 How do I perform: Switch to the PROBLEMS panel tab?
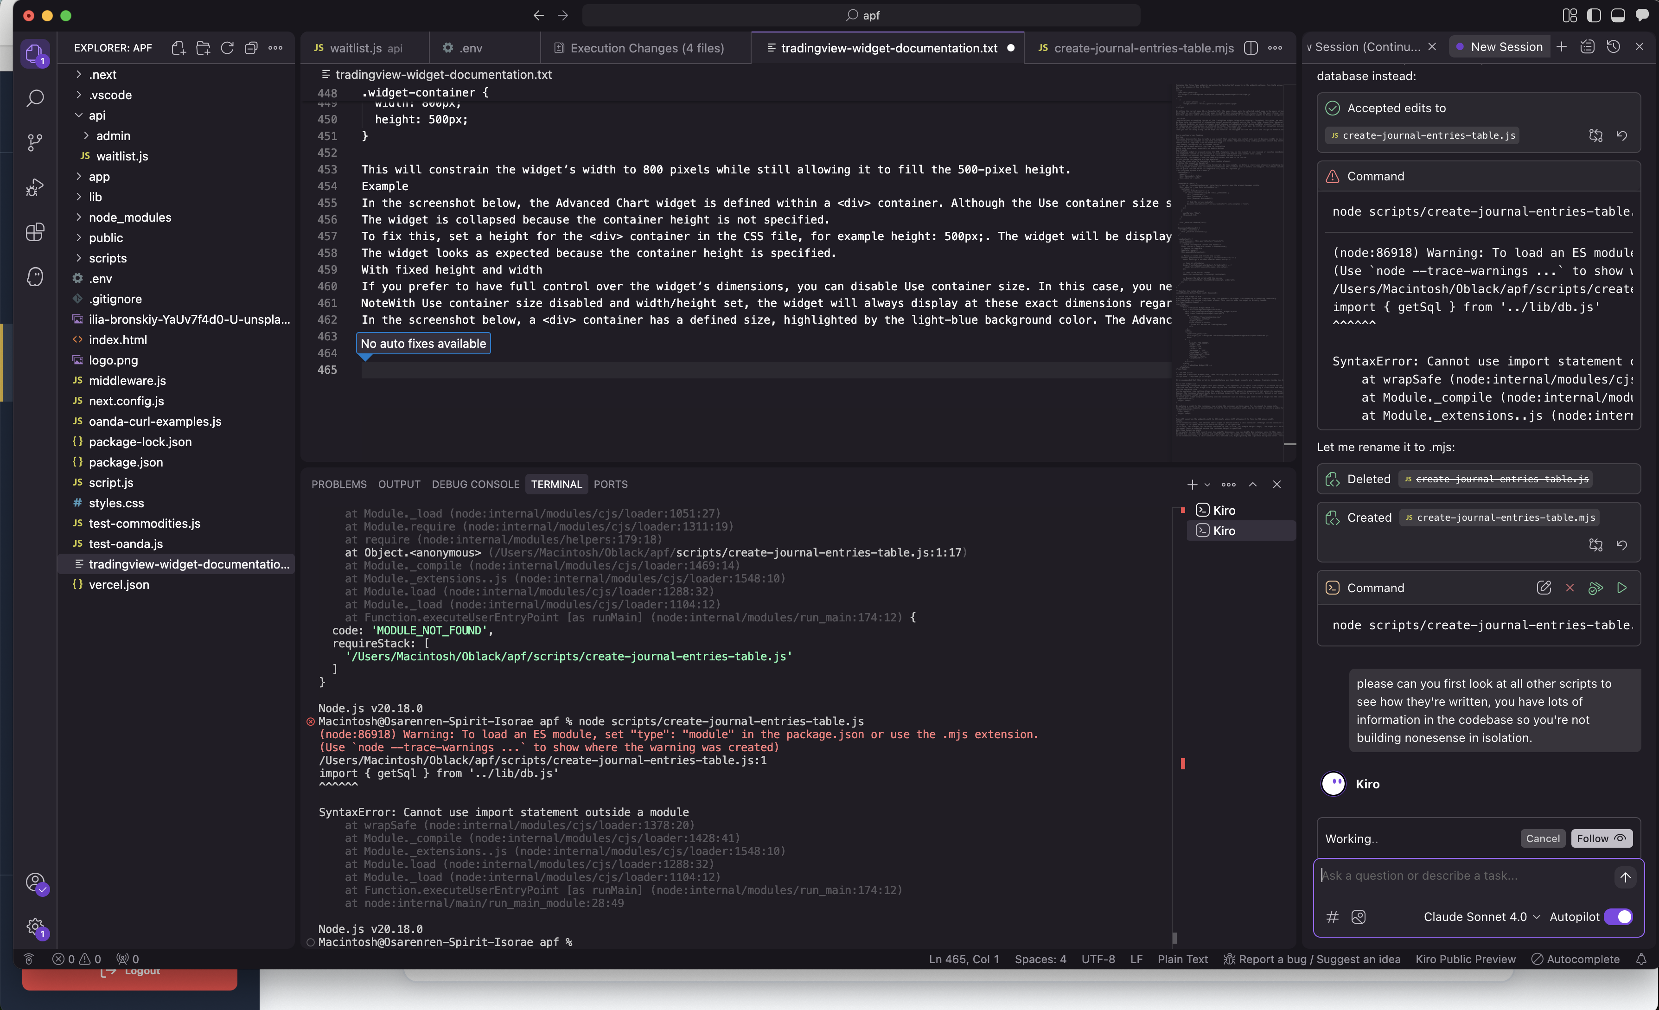[x=338, y=484]
